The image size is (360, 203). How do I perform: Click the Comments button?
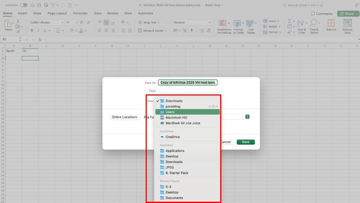coord(321,13)
